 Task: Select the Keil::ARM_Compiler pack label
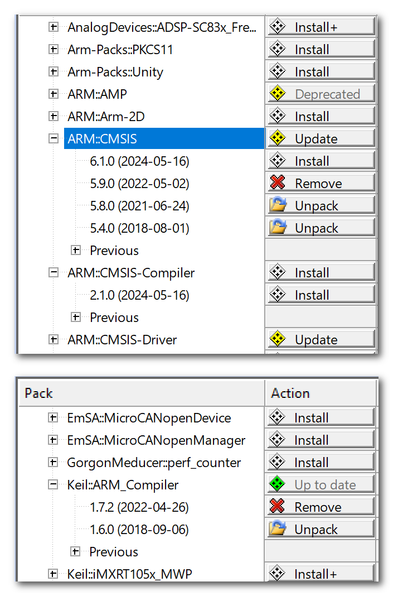point(123,485)
